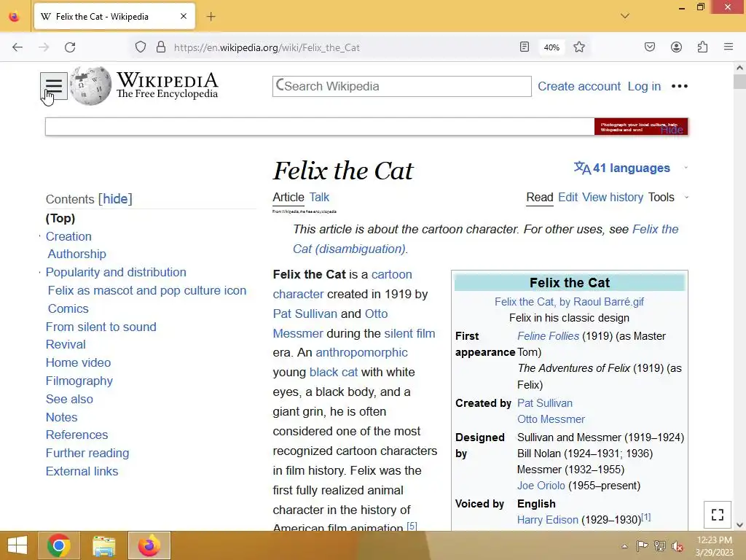Image resolution: width=746 pixels, height=560 pixels.
Task: Open the silent film link
Action: (409, 333)
